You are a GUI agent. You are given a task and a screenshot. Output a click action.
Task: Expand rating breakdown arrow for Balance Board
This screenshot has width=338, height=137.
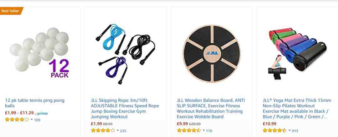pyautogui.click(x=204, y=130)
